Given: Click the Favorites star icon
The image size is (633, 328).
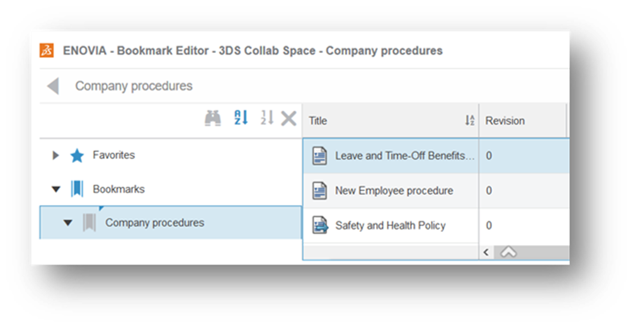Looking at the screenshot, I should (x=77, y=155).
